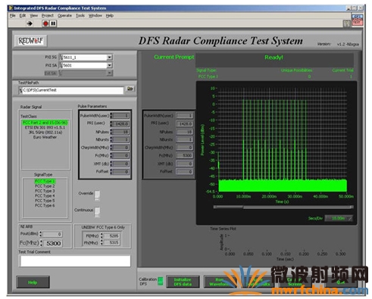Screen dimensions: 372x299
Task: Click the Calibration DFS indicator LED
Action: 160,281
